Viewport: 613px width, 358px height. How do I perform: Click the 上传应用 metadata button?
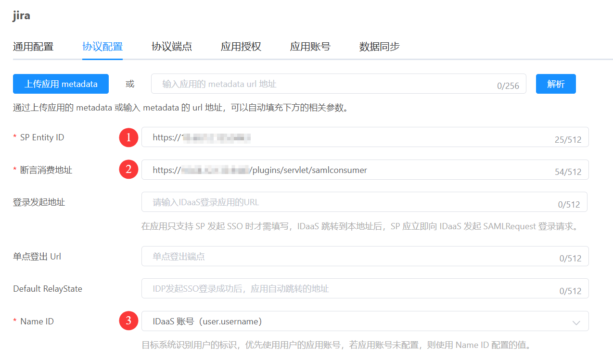point(61,84)
